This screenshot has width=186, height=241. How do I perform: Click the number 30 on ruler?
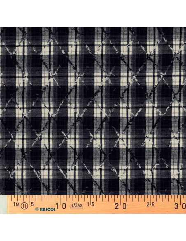pos(180,206)
